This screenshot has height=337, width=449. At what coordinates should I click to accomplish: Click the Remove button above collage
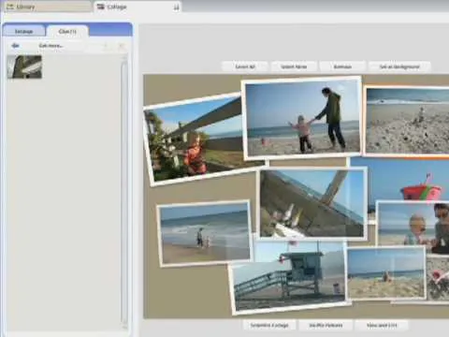[x=342, y=66]
